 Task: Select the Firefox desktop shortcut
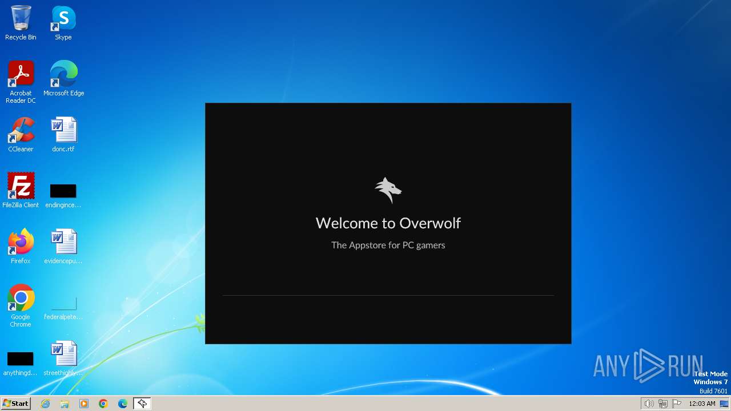(x=21, y=247)
